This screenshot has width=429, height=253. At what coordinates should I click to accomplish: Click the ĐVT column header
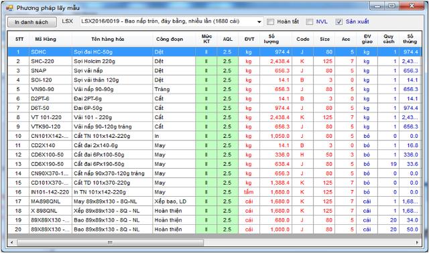click(249, 39)
